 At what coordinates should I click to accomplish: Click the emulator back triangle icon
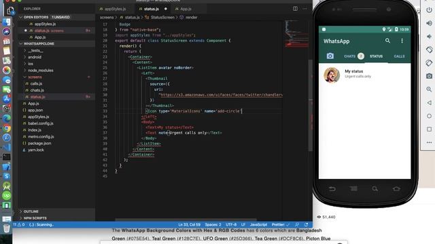tap(429, 102)
